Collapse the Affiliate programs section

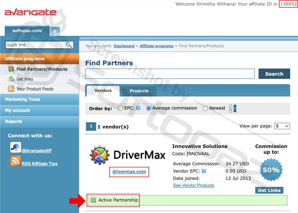point(39,59)
